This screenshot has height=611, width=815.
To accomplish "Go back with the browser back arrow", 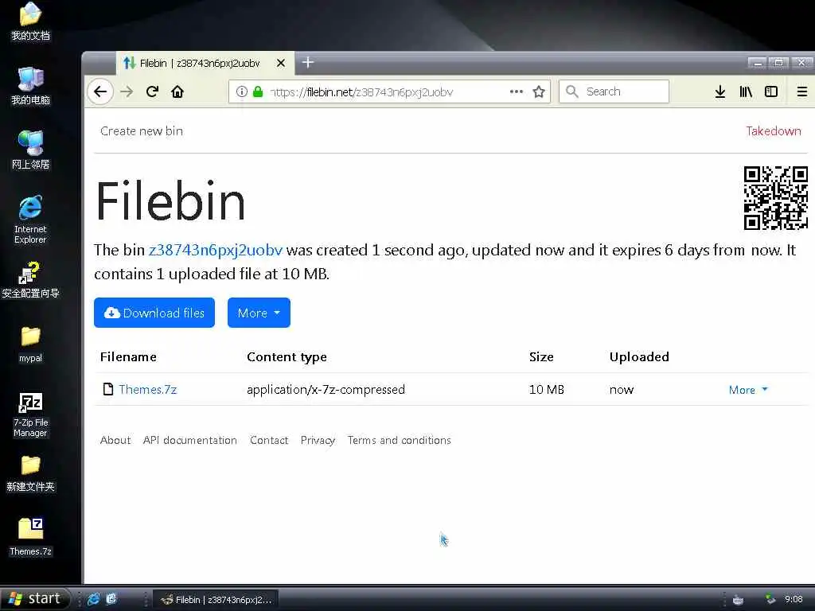I will tap(100, 92).
